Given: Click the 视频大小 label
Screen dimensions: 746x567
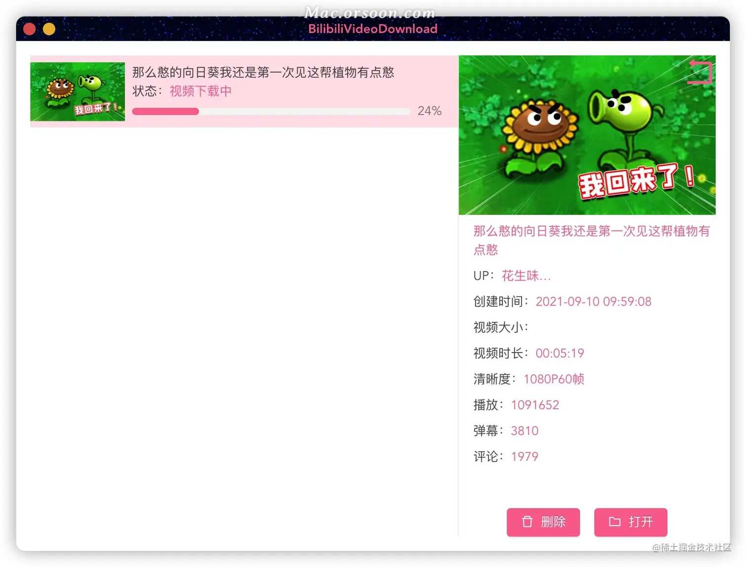Looking at the screenshot, I should click(500, 327).
